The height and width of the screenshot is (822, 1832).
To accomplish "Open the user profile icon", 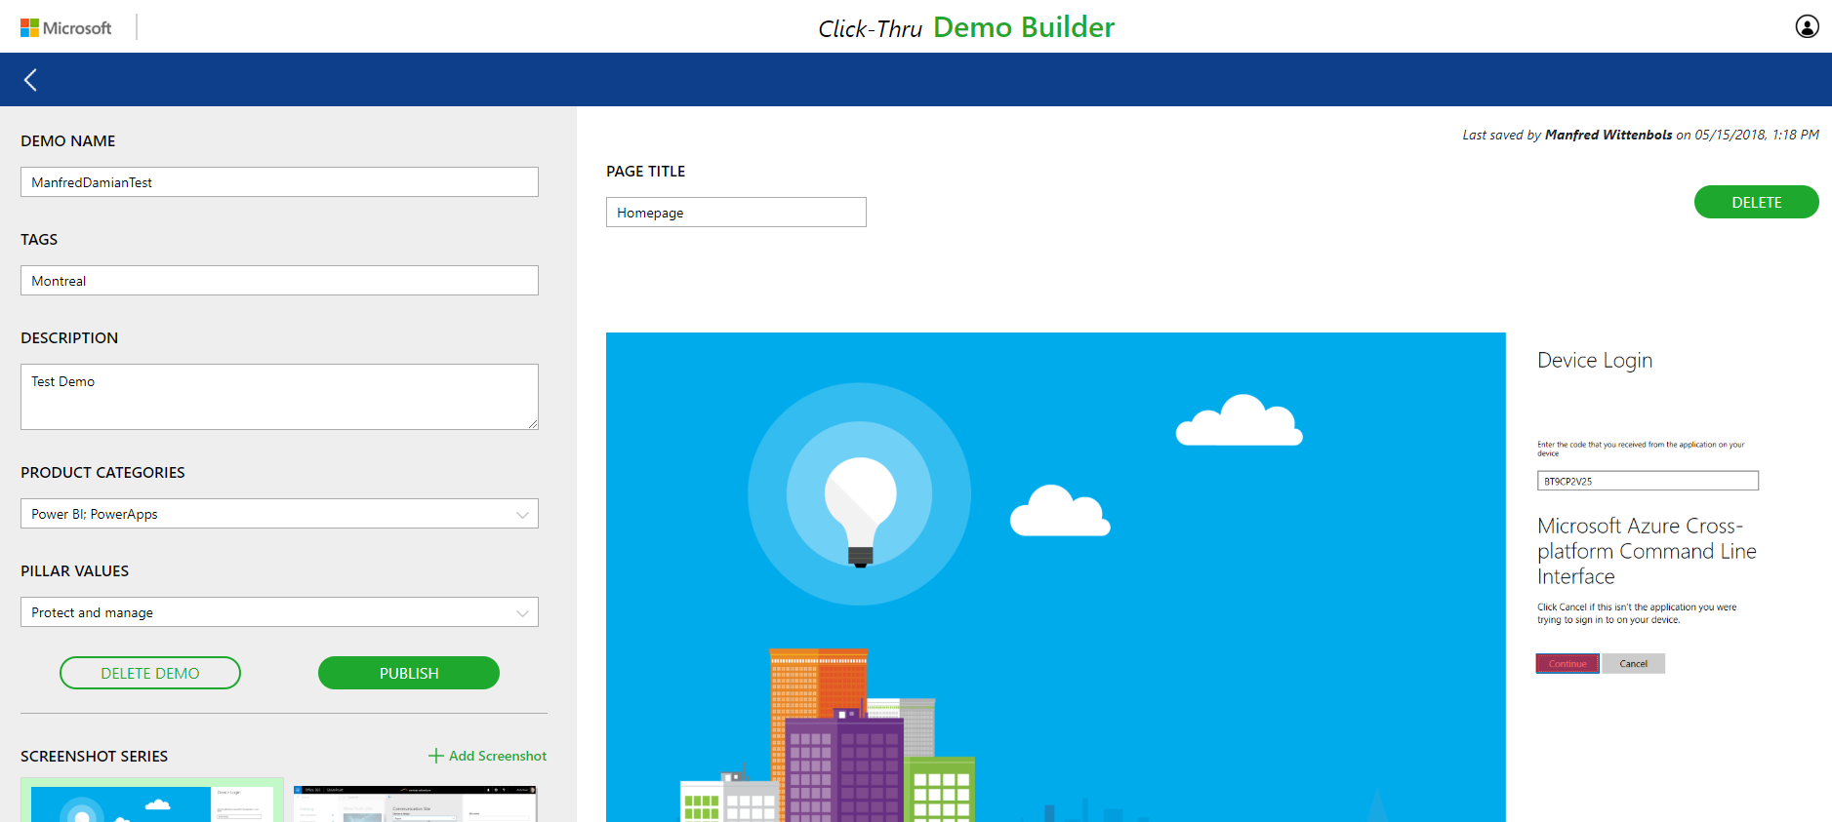I will [x=1807, y=26].
